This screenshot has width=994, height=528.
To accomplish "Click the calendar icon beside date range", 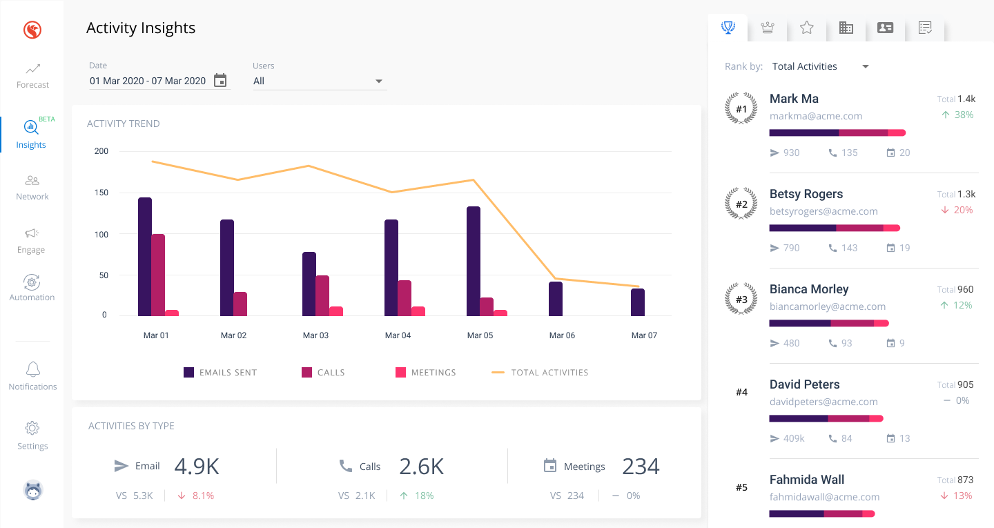I will click(220, 81).
